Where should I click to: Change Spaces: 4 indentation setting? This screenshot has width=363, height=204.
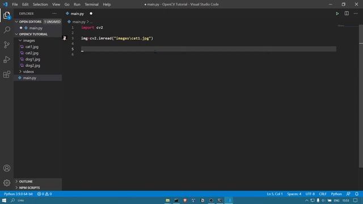(x=294, y=194)
